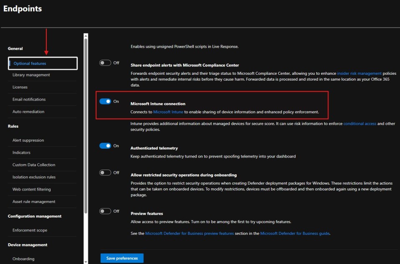The image size is (400, 264).
Task: Click the Microsoft Intune connection title
Action: [158, 104]
